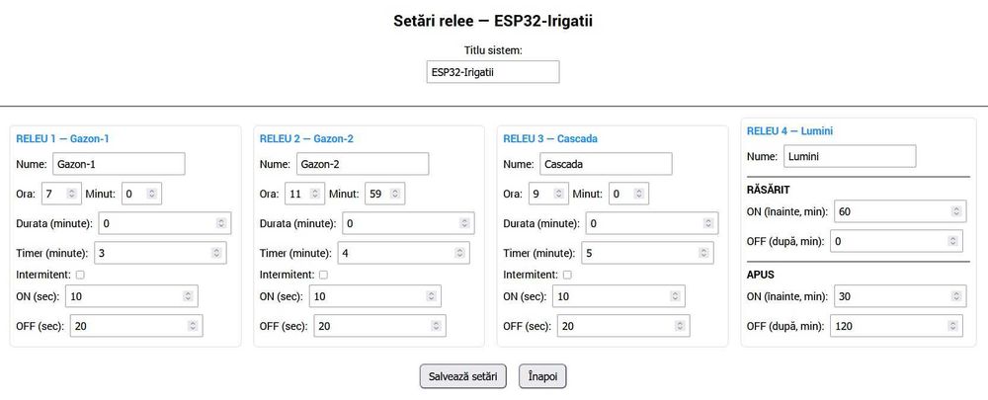Go back with the Înapoi button
Image resolution: width=988 pixels, height=400 pixels.
[x=542, y=376]
